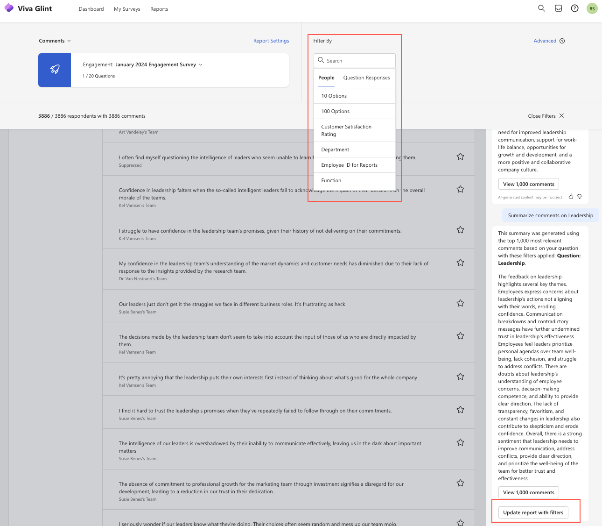This screenshot has width=602, height=526.
Task: Open the inbox notifications icon
Action: [558, 8]
